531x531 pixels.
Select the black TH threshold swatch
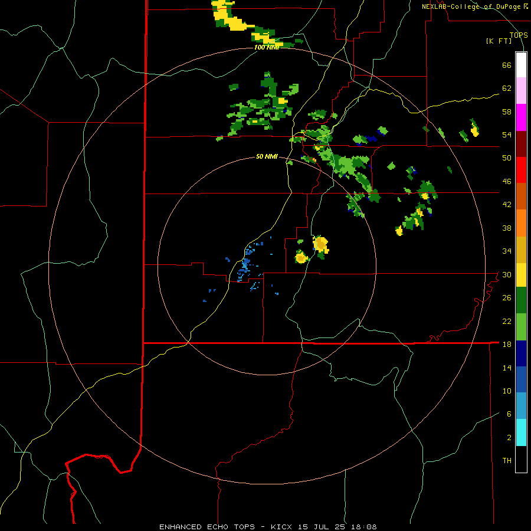521,459
